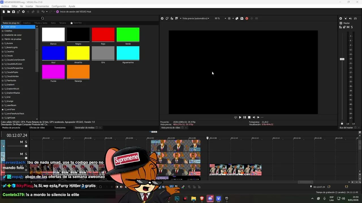362x203 pixels.
Task: Switch to Títulos y texto tab
Action: coord(41,23)
